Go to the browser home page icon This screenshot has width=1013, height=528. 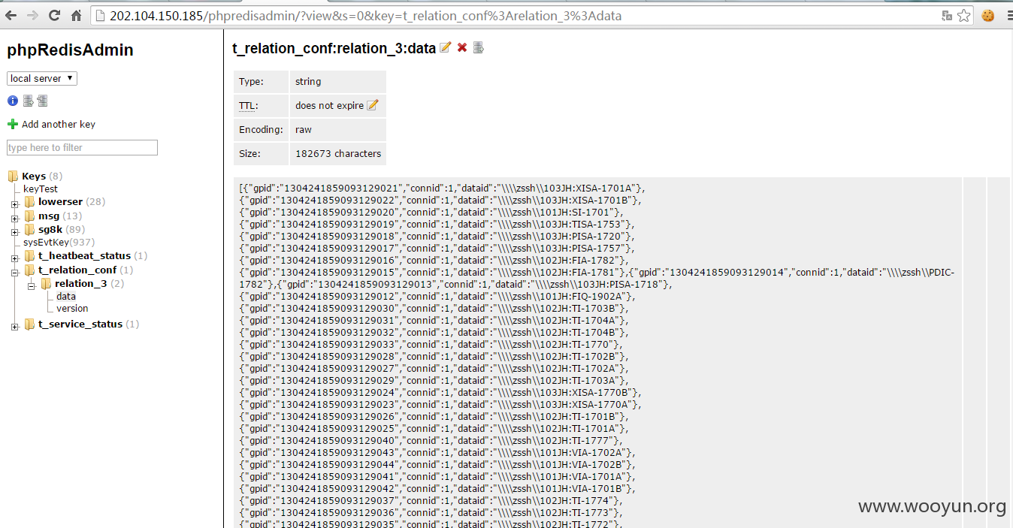click(x=77, y=15)
